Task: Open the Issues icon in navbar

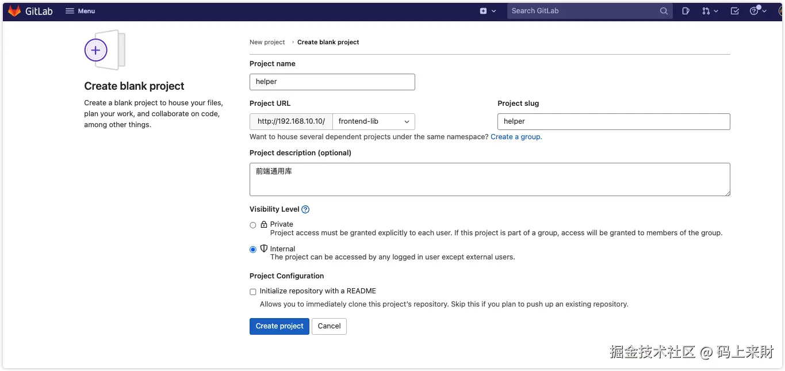Action: coord(686,11)
